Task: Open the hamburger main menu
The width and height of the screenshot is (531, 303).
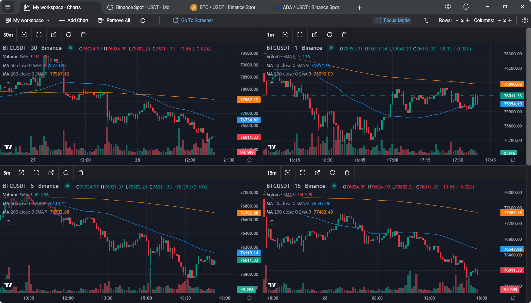Action: (x=8, y=7)
